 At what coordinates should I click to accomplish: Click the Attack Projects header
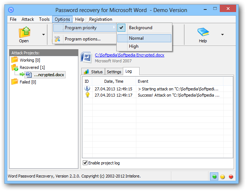point(44,53)
